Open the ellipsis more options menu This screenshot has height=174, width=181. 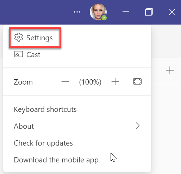pyautogui.click(x=77, y=12)
